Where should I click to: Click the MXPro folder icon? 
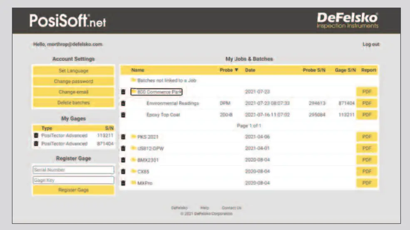click(134, 183)
